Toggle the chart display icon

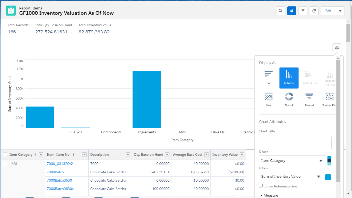point(292,11)
